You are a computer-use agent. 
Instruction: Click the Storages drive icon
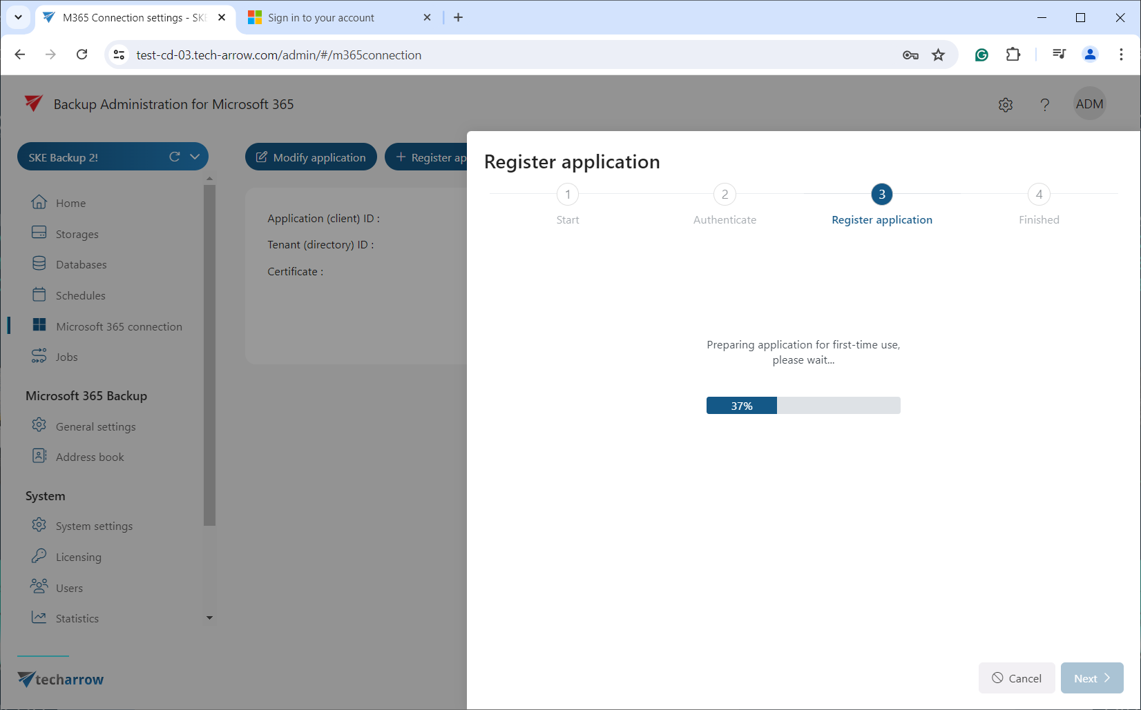(x=39, y=233)
